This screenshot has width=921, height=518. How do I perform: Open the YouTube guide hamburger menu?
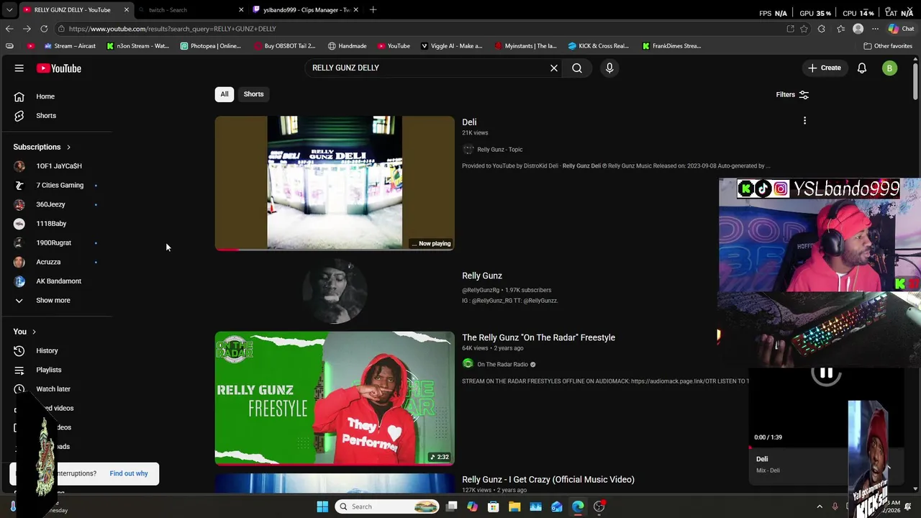[19, 68]
